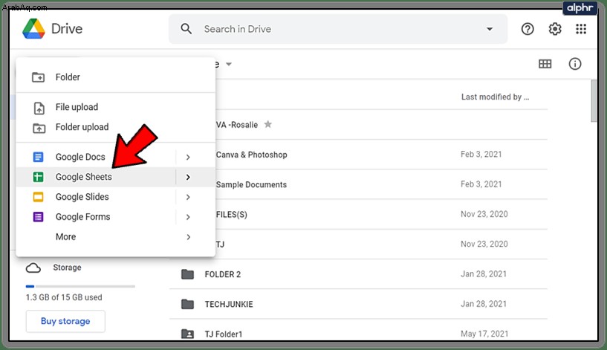
Task: Open Storage in the sidebar
Action: (x=67, y=268)
